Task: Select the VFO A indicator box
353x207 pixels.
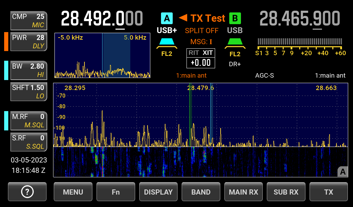Action: click(x=167, y=18)
